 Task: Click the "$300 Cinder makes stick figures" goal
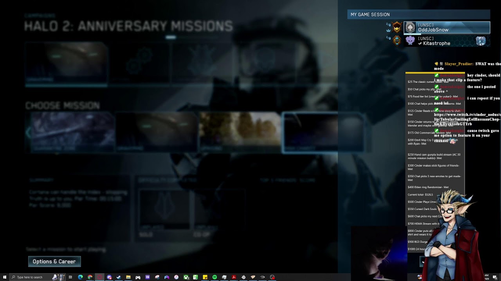[x=433, y=167]
